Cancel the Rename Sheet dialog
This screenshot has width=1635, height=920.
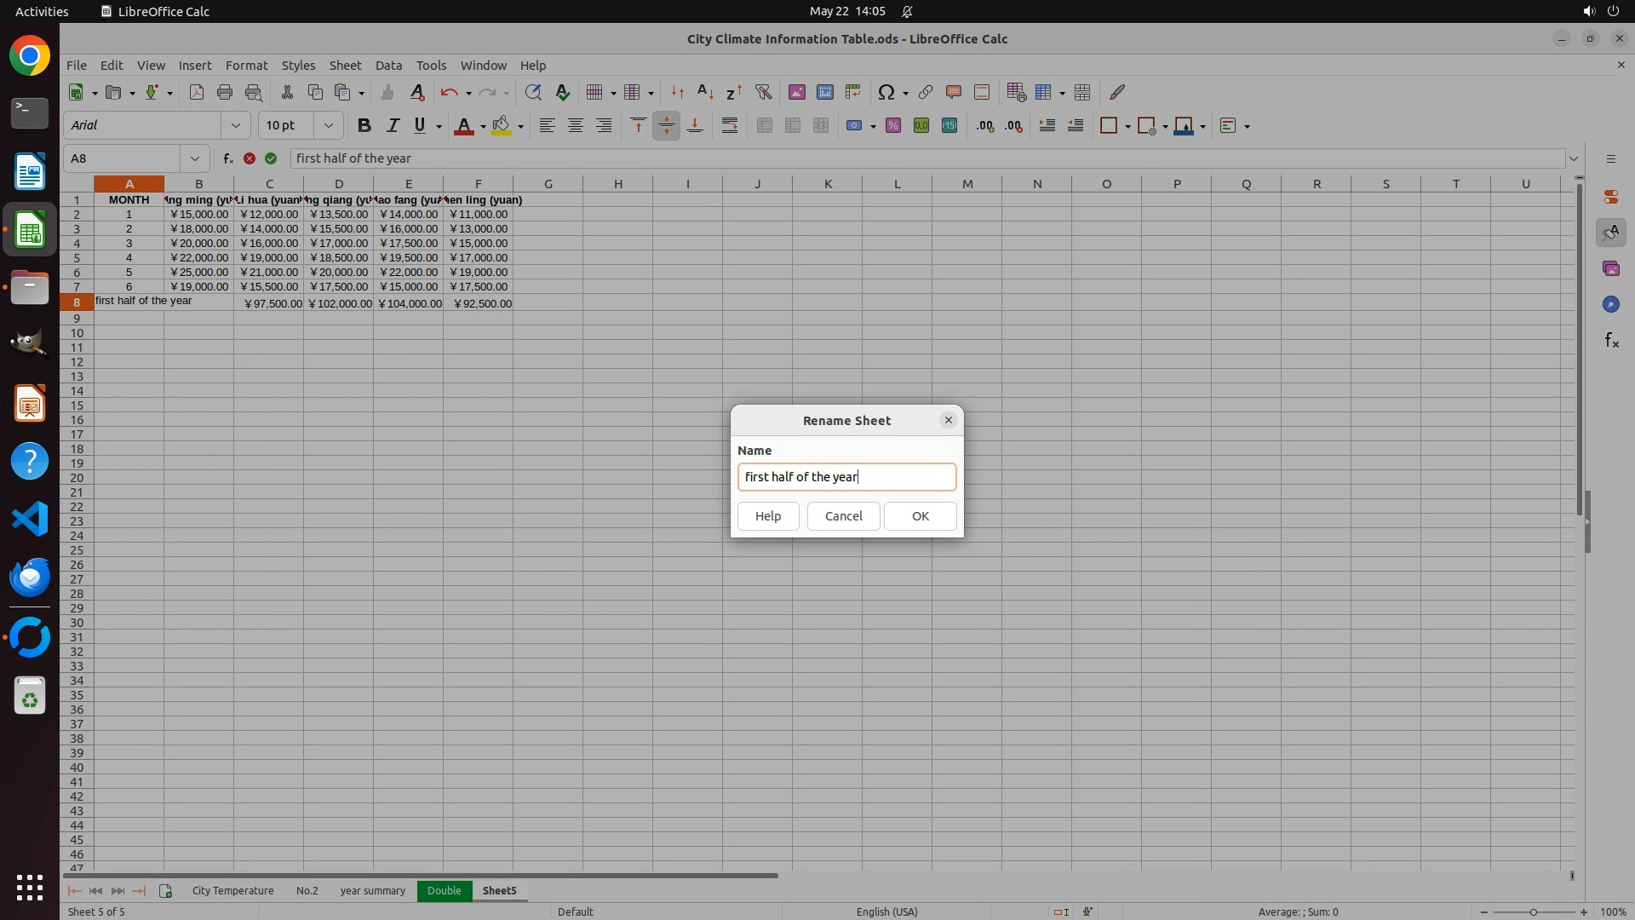(843, 516)
